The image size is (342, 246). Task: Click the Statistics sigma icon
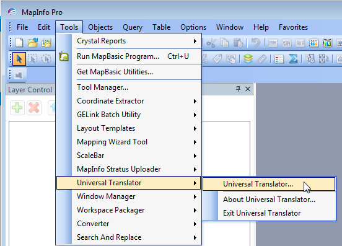pyautogui.click(x=293, y=59)
